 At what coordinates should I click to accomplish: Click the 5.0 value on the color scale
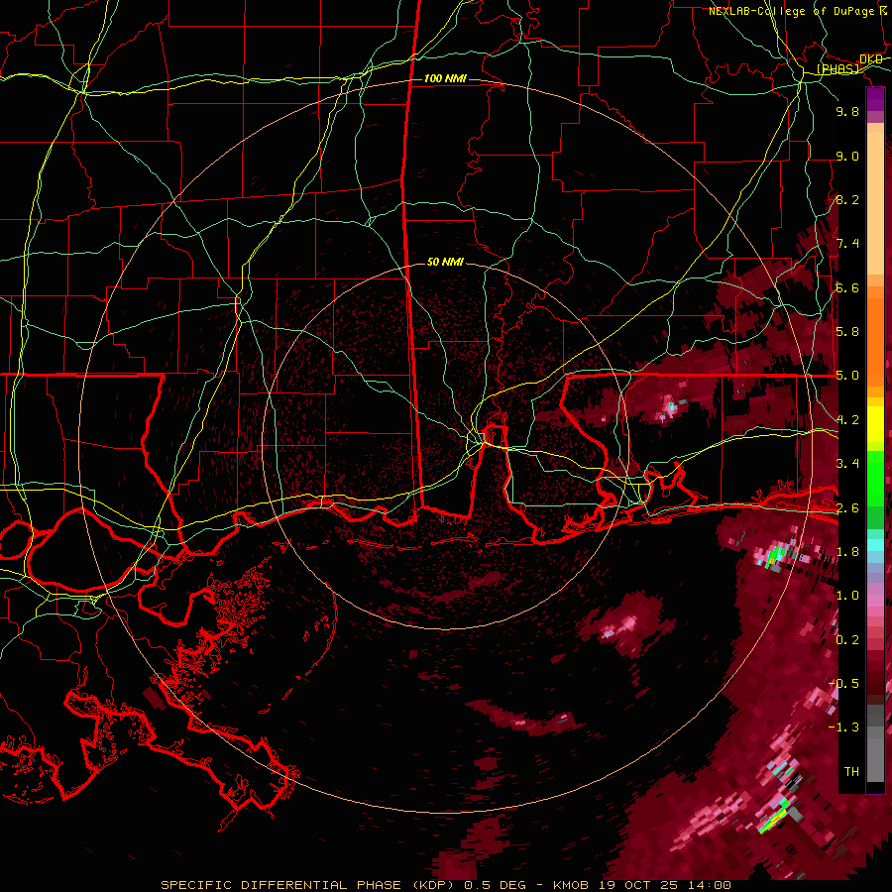847,376
